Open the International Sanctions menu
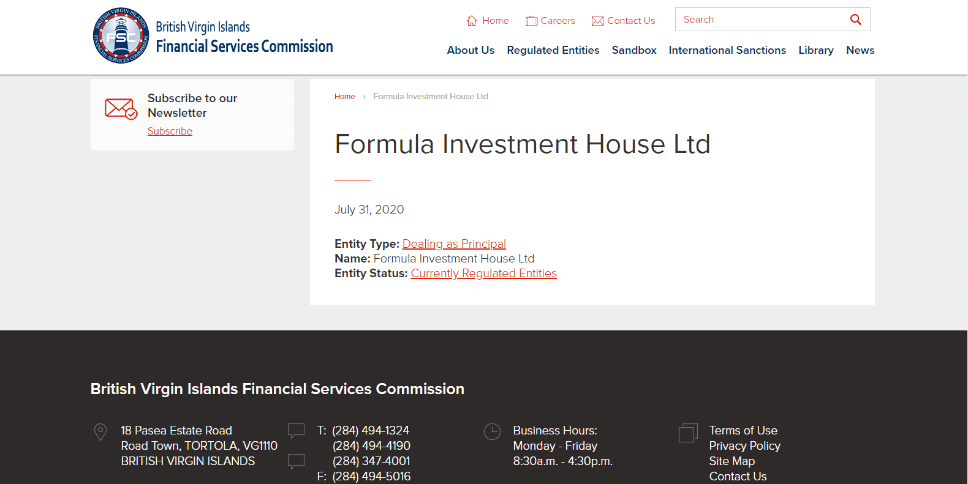Image resolution: width=968 pixels, height=484 pixels. (727, 50)
